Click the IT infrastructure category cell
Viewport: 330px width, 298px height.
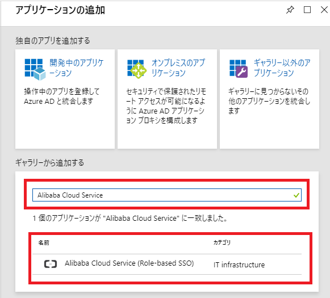(239, 265)
